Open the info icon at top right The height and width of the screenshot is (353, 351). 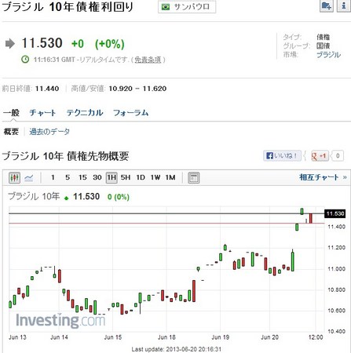[x=344, y=5]
